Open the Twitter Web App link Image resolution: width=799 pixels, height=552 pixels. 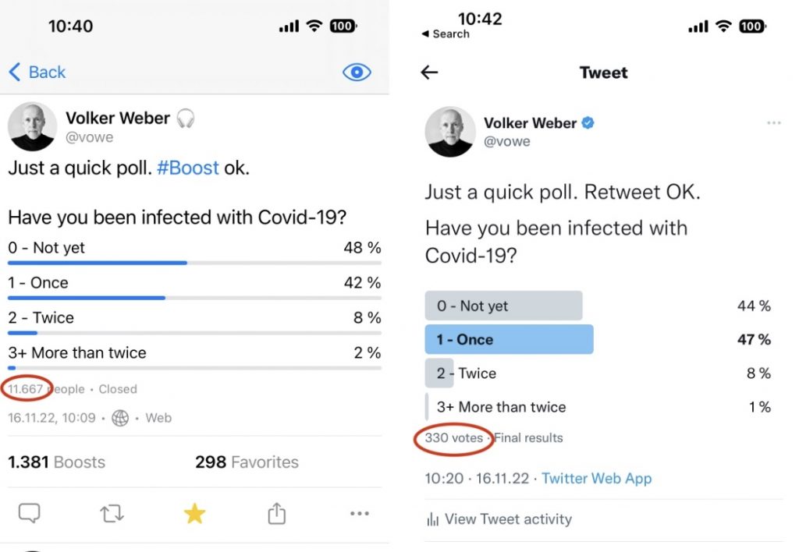(x=596, y=479)
